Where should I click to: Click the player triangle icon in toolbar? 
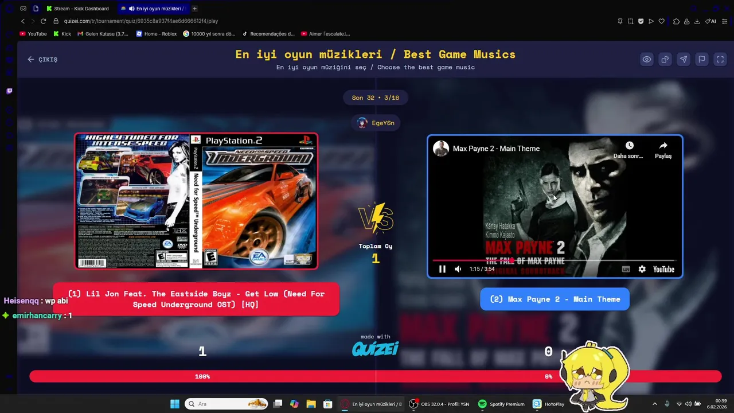(x=651, y=21)
